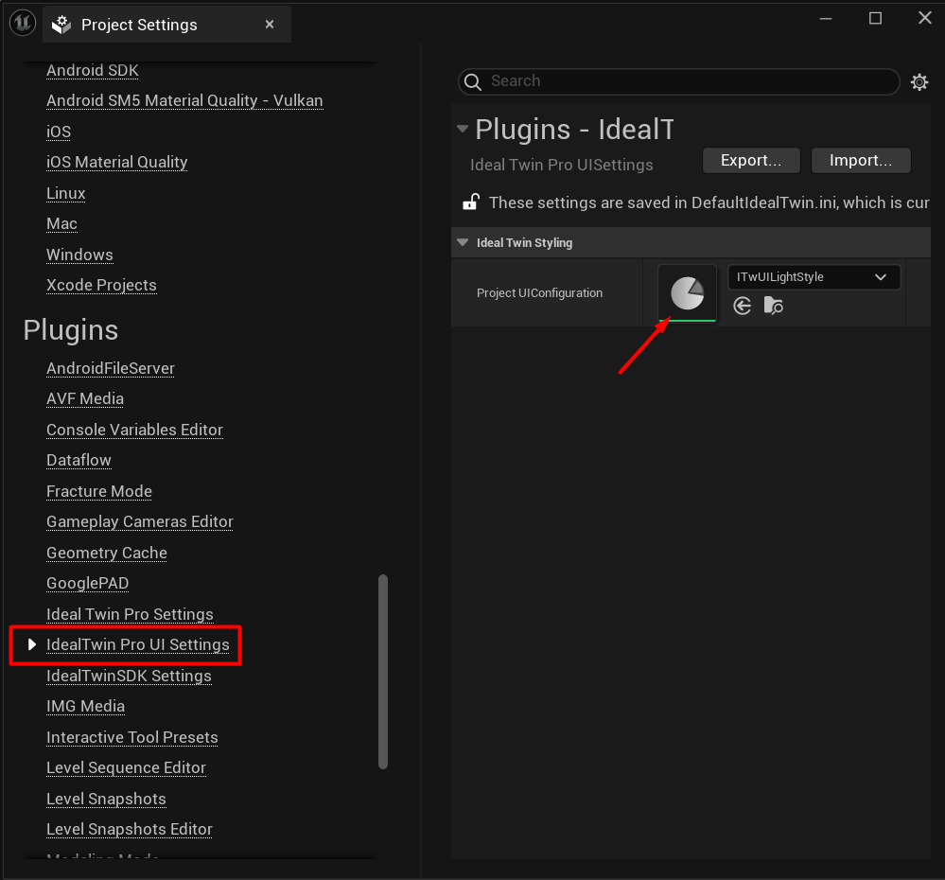Image resolution: width=945 pixels, height=880 pixels.
Task: Click the Import... button
Action: 860,161
